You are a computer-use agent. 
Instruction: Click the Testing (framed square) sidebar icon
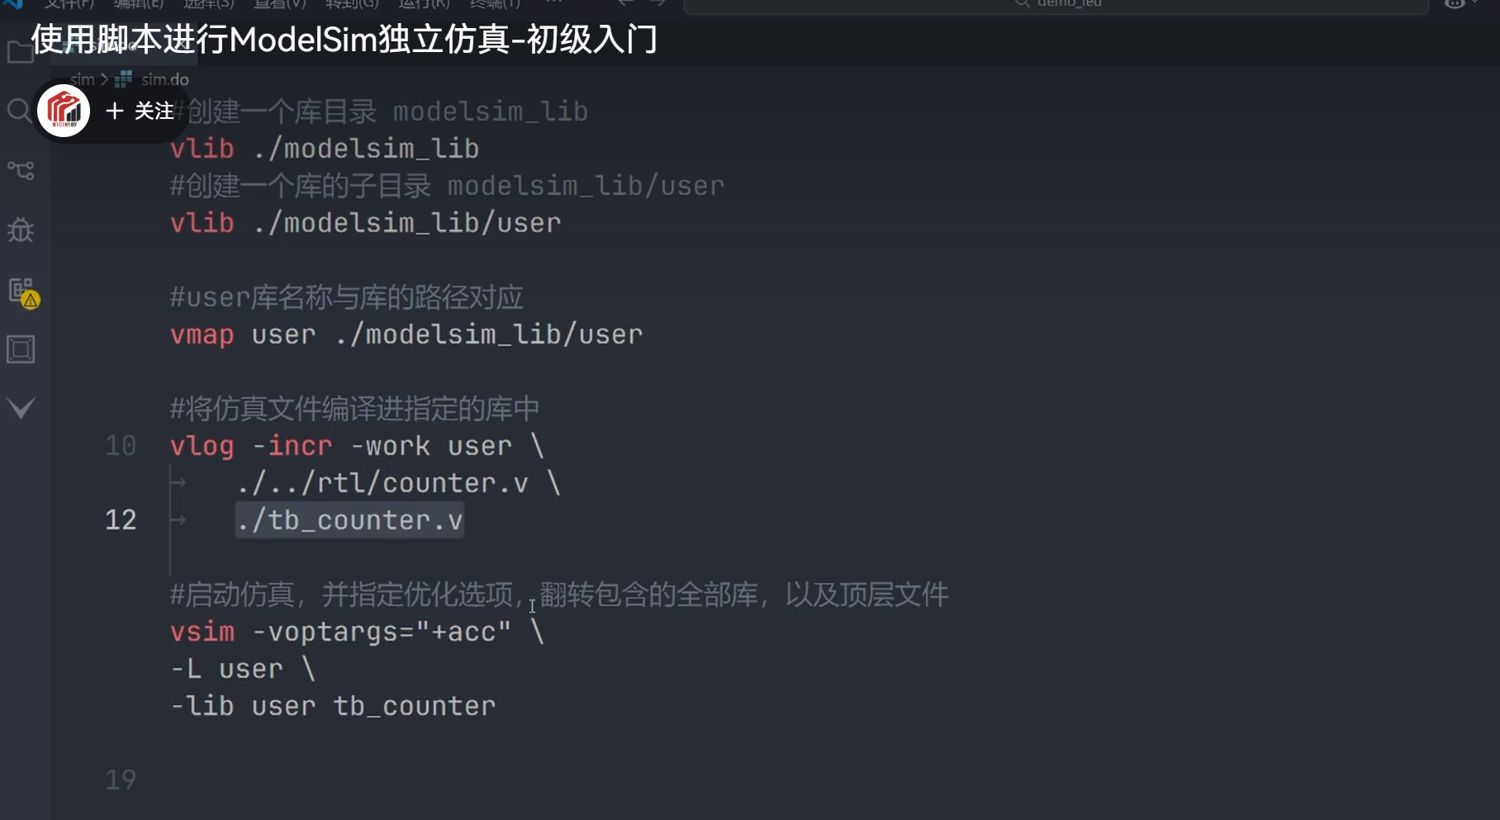tap(20, 348)
